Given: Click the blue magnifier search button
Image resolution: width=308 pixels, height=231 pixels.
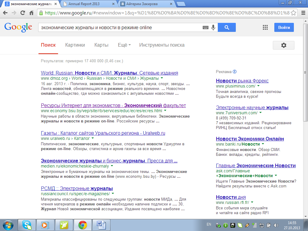Looking at the screenshot, I should (227, 27).
